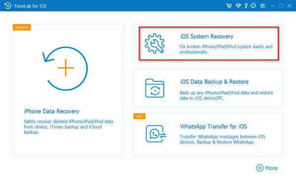Maximize the FoneLab window

(281, 6)
